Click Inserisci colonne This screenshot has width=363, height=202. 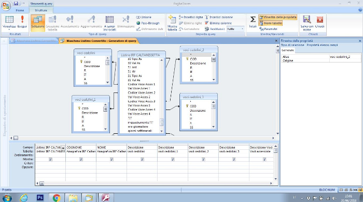(219, 17)
